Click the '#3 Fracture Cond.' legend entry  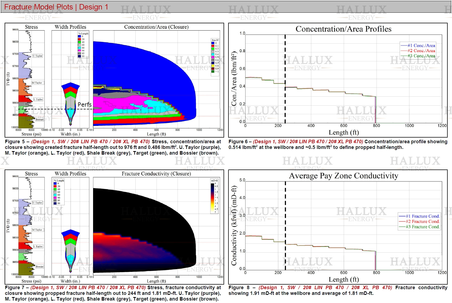point(422,227)
